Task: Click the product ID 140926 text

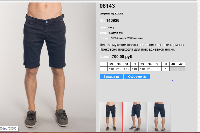Action: (113, 20)
